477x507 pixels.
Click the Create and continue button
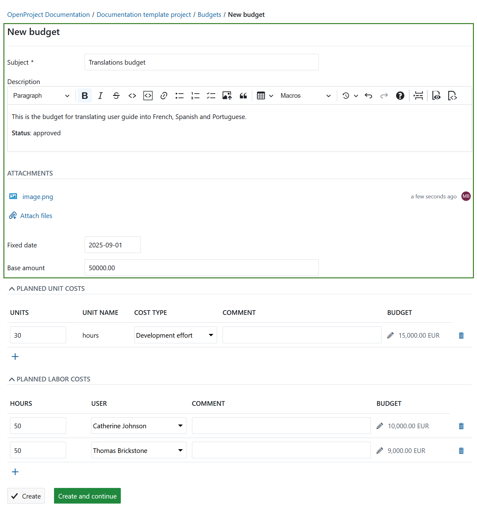[87, 496]
